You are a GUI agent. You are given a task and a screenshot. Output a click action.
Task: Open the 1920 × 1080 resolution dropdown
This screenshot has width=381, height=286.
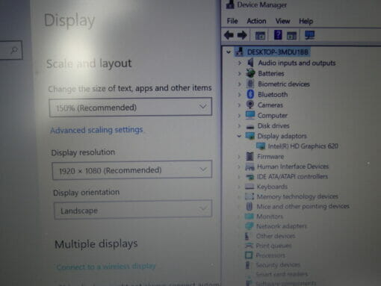tap(132, 170)
